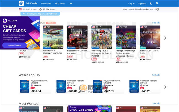
Task: Open the 50 USD gift card image
Action: coord(134,86)
